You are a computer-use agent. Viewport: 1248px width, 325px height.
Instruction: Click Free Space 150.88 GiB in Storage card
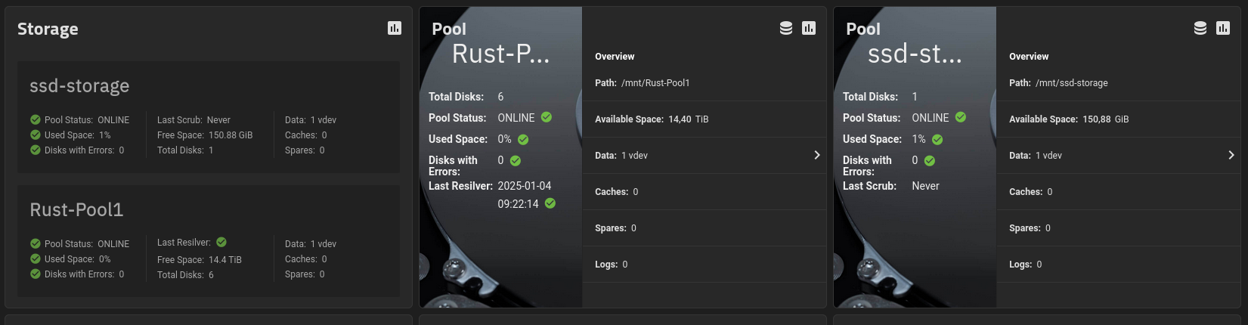point(205,135)
